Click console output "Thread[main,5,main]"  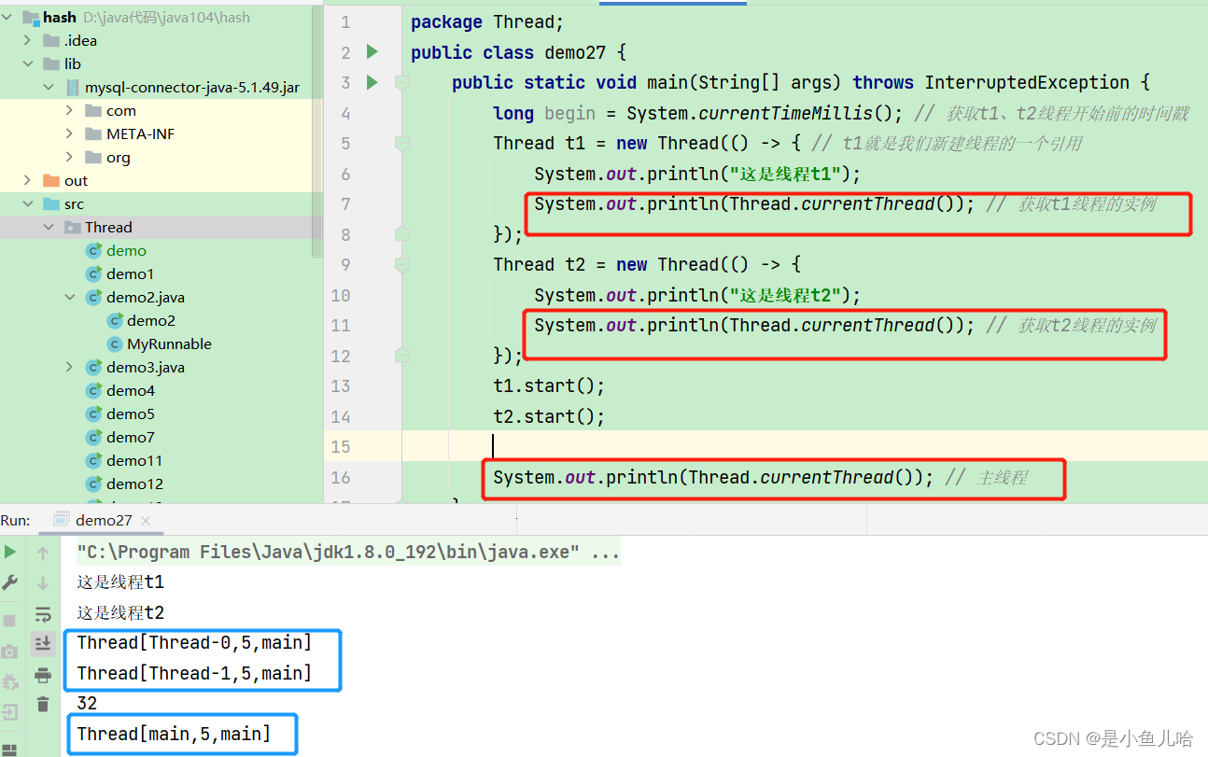coord(174,734)
